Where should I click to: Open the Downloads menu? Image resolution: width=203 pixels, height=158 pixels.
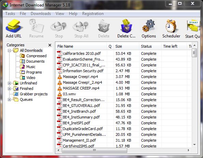click(x=41, y=14)
